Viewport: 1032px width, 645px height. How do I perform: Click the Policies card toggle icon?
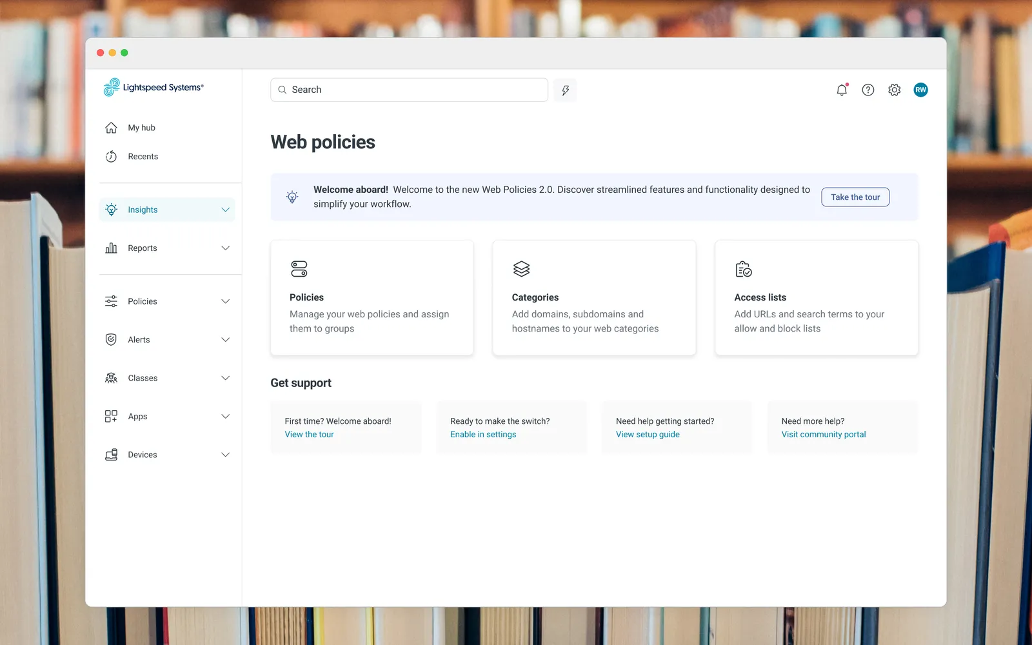tap(299, 269)
